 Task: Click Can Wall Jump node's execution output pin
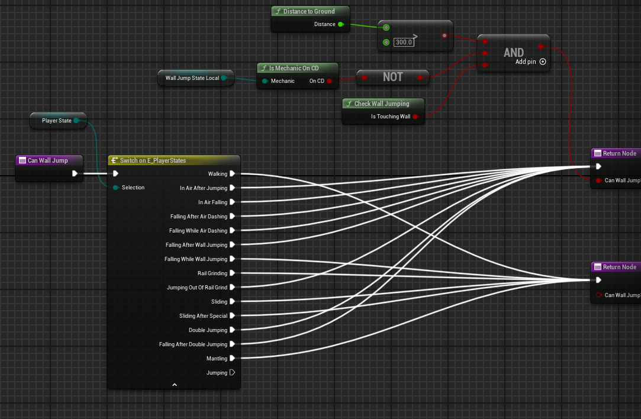click(x=75, y=174)
